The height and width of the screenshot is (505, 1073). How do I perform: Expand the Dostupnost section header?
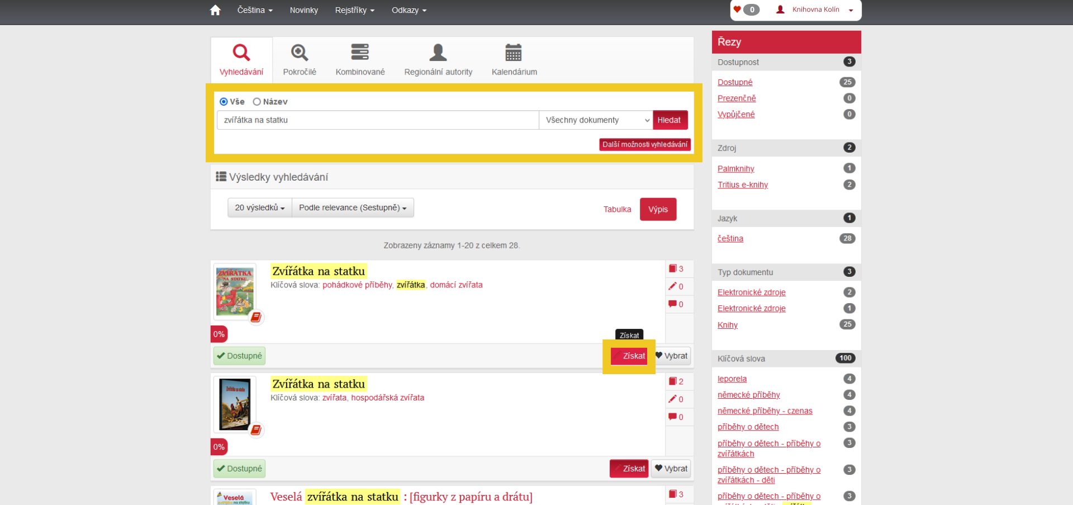786,62
